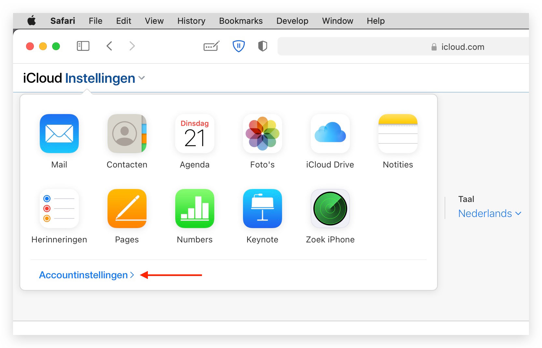Click the icloud.com address field
Image resolution: width=542 pixels, height=348 pixels.
pyautogui.click(x=403, y=46)
